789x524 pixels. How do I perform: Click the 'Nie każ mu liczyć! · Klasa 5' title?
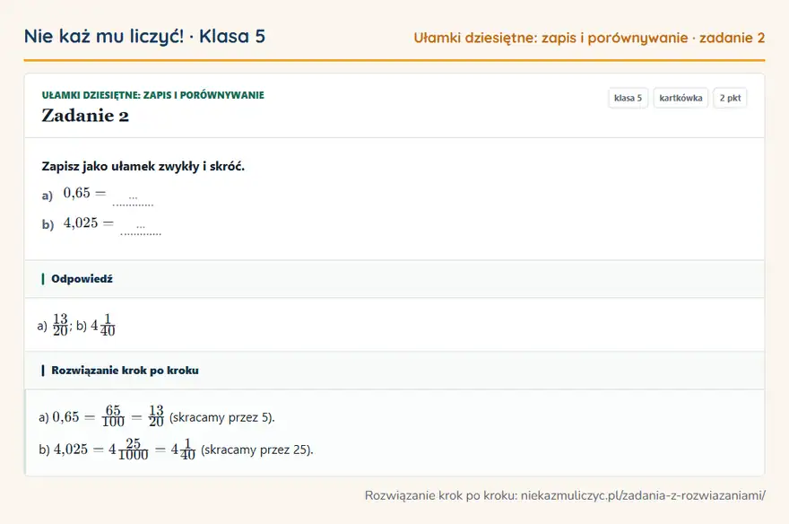click(144, 36)
